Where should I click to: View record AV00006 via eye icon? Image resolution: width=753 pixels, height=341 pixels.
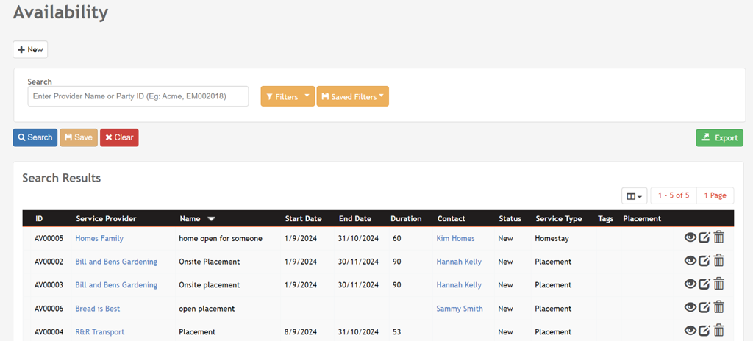(690, 307)
